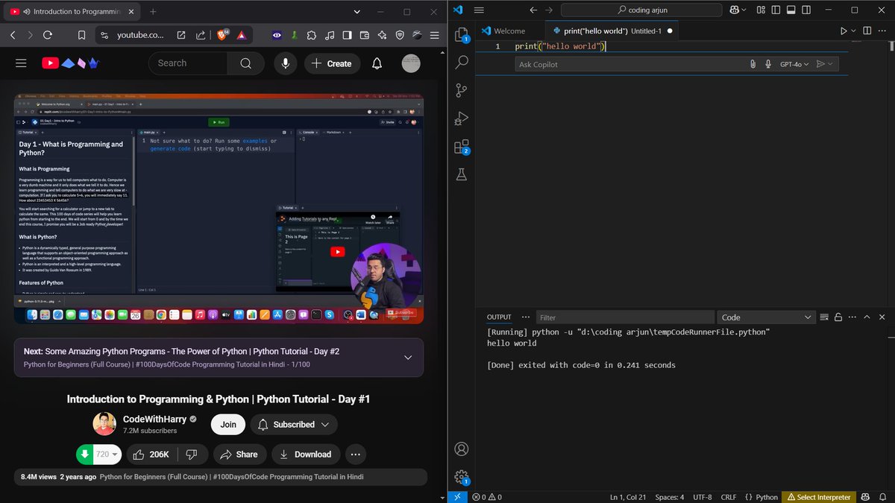Expand the Next video playlist chevron
Viewport: 895px width, 503px height.
pyautogui.click(x=408, y=358)
